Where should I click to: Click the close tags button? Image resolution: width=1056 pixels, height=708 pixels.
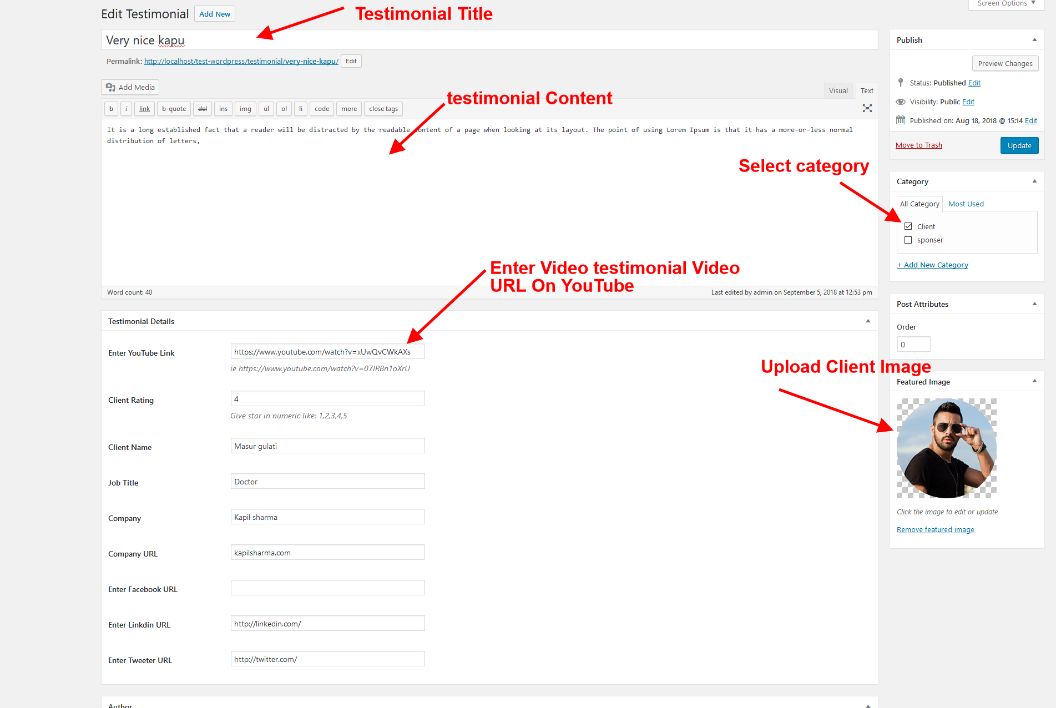pyautogui.click(x=383, y=109)
